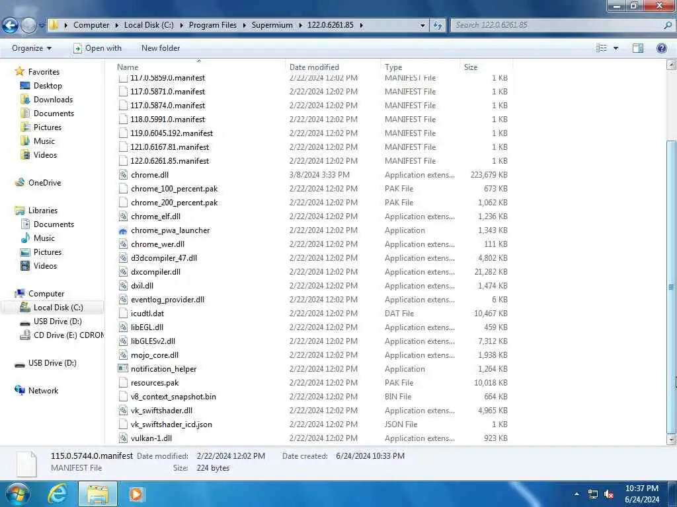Select the vulkan-1.dll file icon

point(123,438)
